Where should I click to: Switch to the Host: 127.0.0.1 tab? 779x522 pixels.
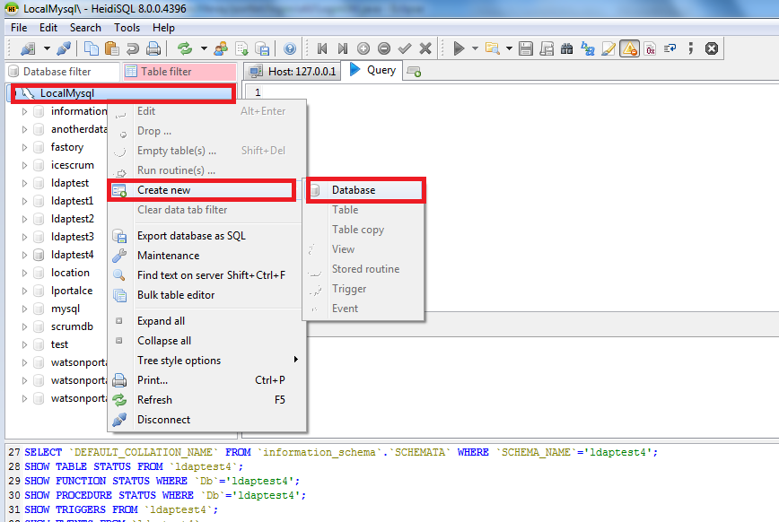[x=293, y=72]
